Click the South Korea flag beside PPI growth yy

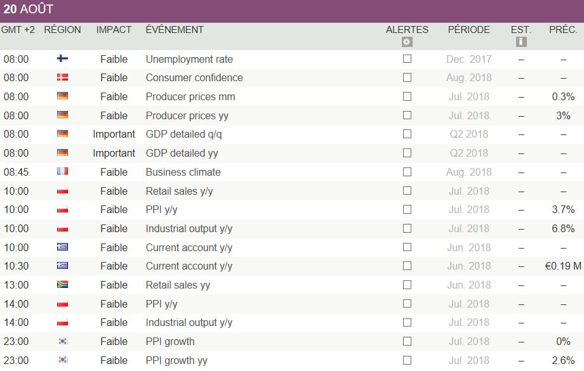point(62,360)
